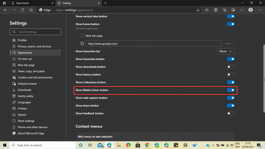The image size is (265, 149).
Task: Click the Save button beside home URL
Action: click(x=228, y=43)
